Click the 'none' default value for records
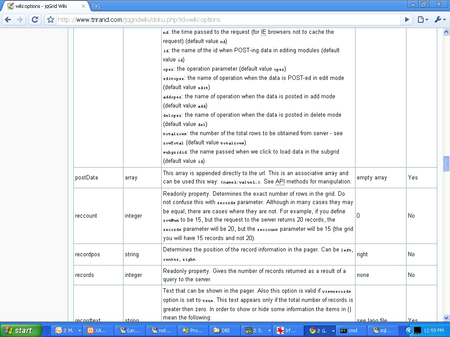Viewport: 450px width, 337px height. [363, 275]
